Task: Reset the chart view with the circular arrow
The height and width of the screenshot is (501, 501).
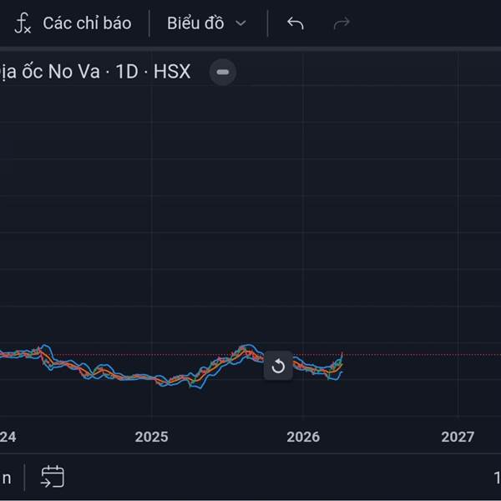Action: pos(278,367)
